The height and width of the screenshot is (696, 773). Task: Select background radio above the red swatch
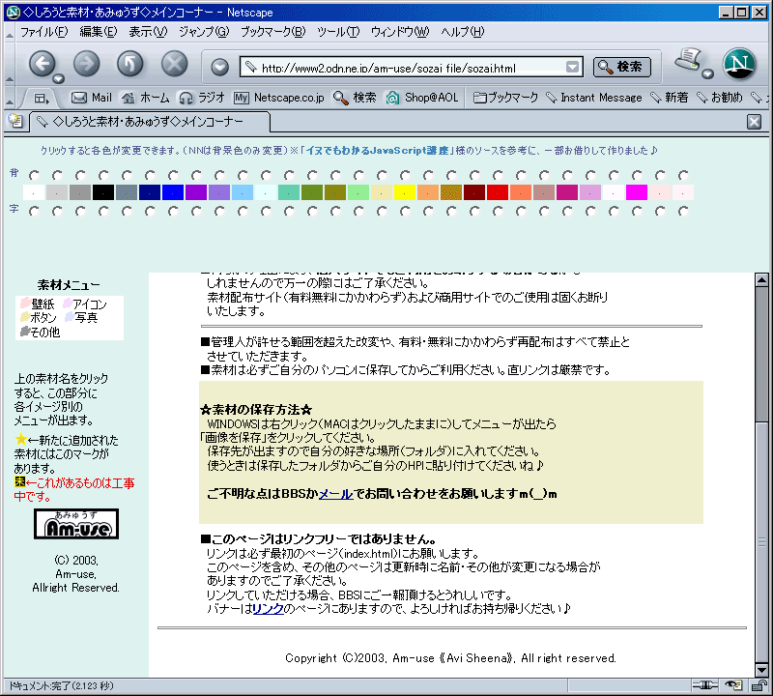click(x=498, y=175)
